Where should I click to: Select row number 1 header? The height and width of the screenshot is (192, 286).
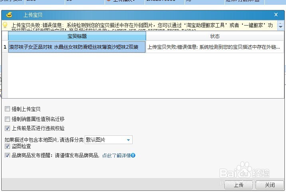[5, 47]
